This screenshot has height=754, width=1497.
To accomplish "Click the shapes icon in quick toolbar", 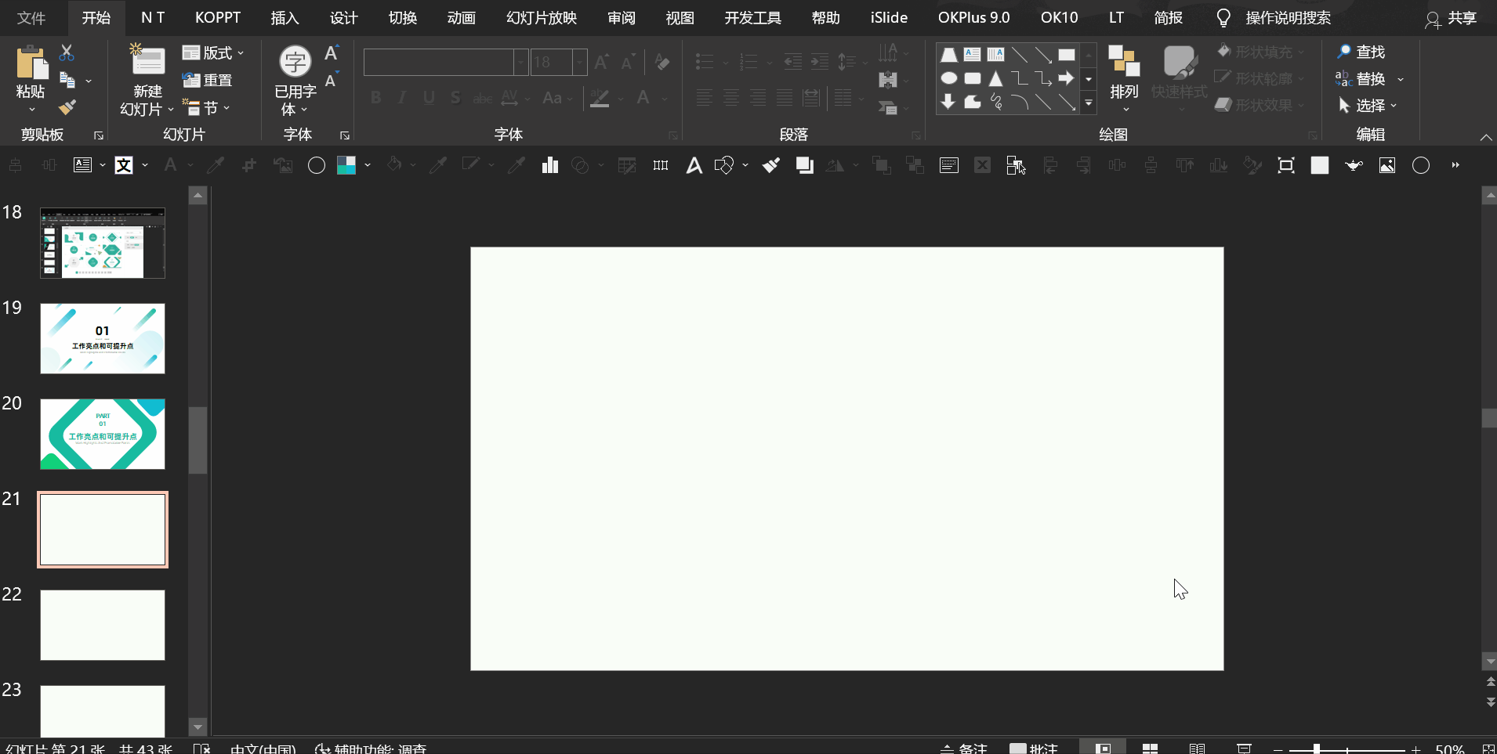I will [724, 165].
